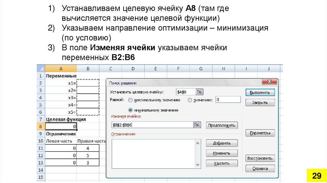
Task: Click the 'Восстановить' button
Action: 260,158
